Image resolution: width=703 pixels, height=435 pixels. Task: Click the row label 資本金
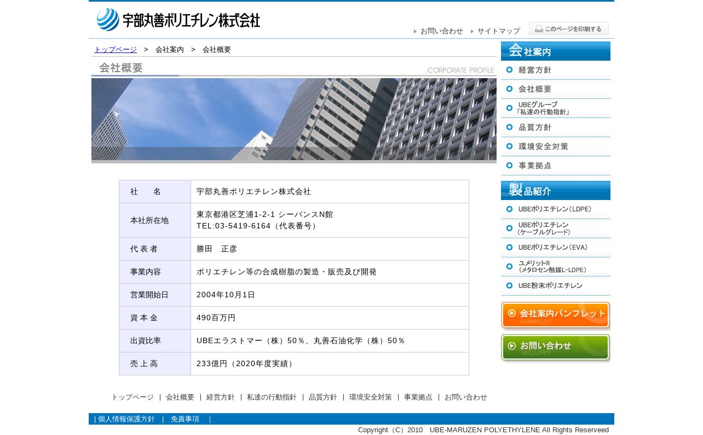coord(144,318)
